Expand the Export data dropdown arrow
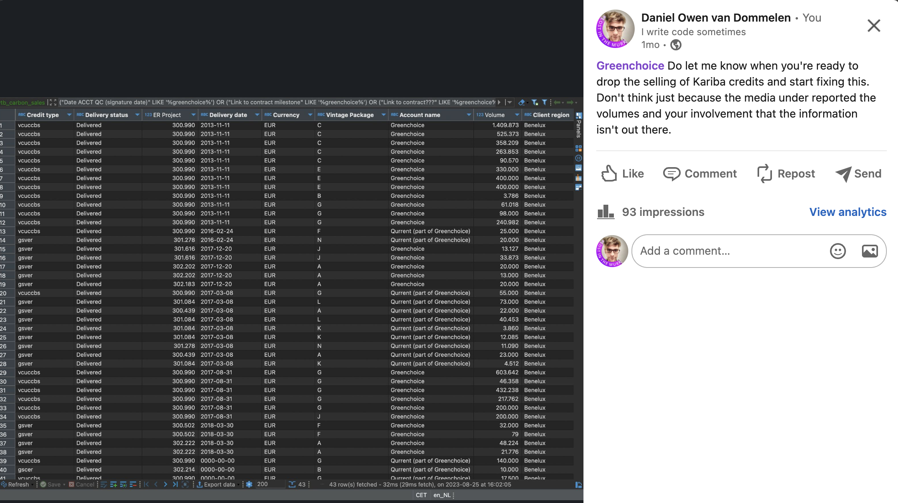Viewport: 898px width, 503px height. click(238, 485)
